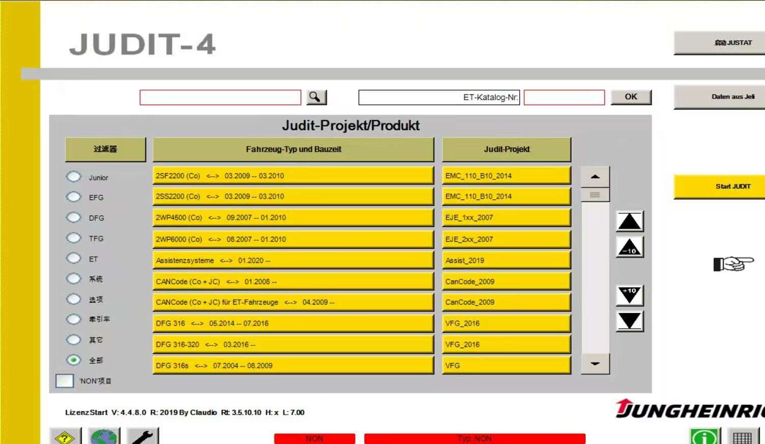Screen dimensions: 765x444
Task: Click the Fahrzeug-Typ und Bauzeit header
Action: pyautogui.click(x=293, y=149)
